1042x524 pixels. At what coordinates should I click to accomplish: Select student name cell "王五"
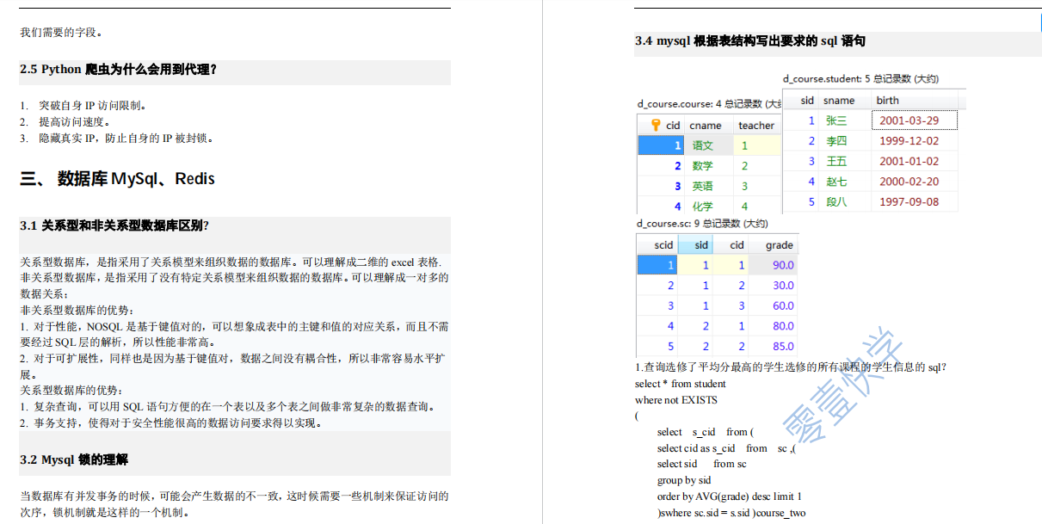click(x=836, y=162)
